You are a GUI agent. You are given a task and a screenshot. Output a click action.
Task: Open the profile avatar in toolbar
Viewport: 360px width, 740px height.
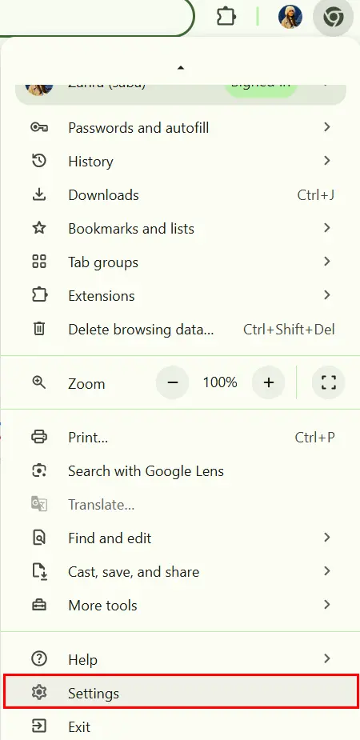[x=290, y=18]
